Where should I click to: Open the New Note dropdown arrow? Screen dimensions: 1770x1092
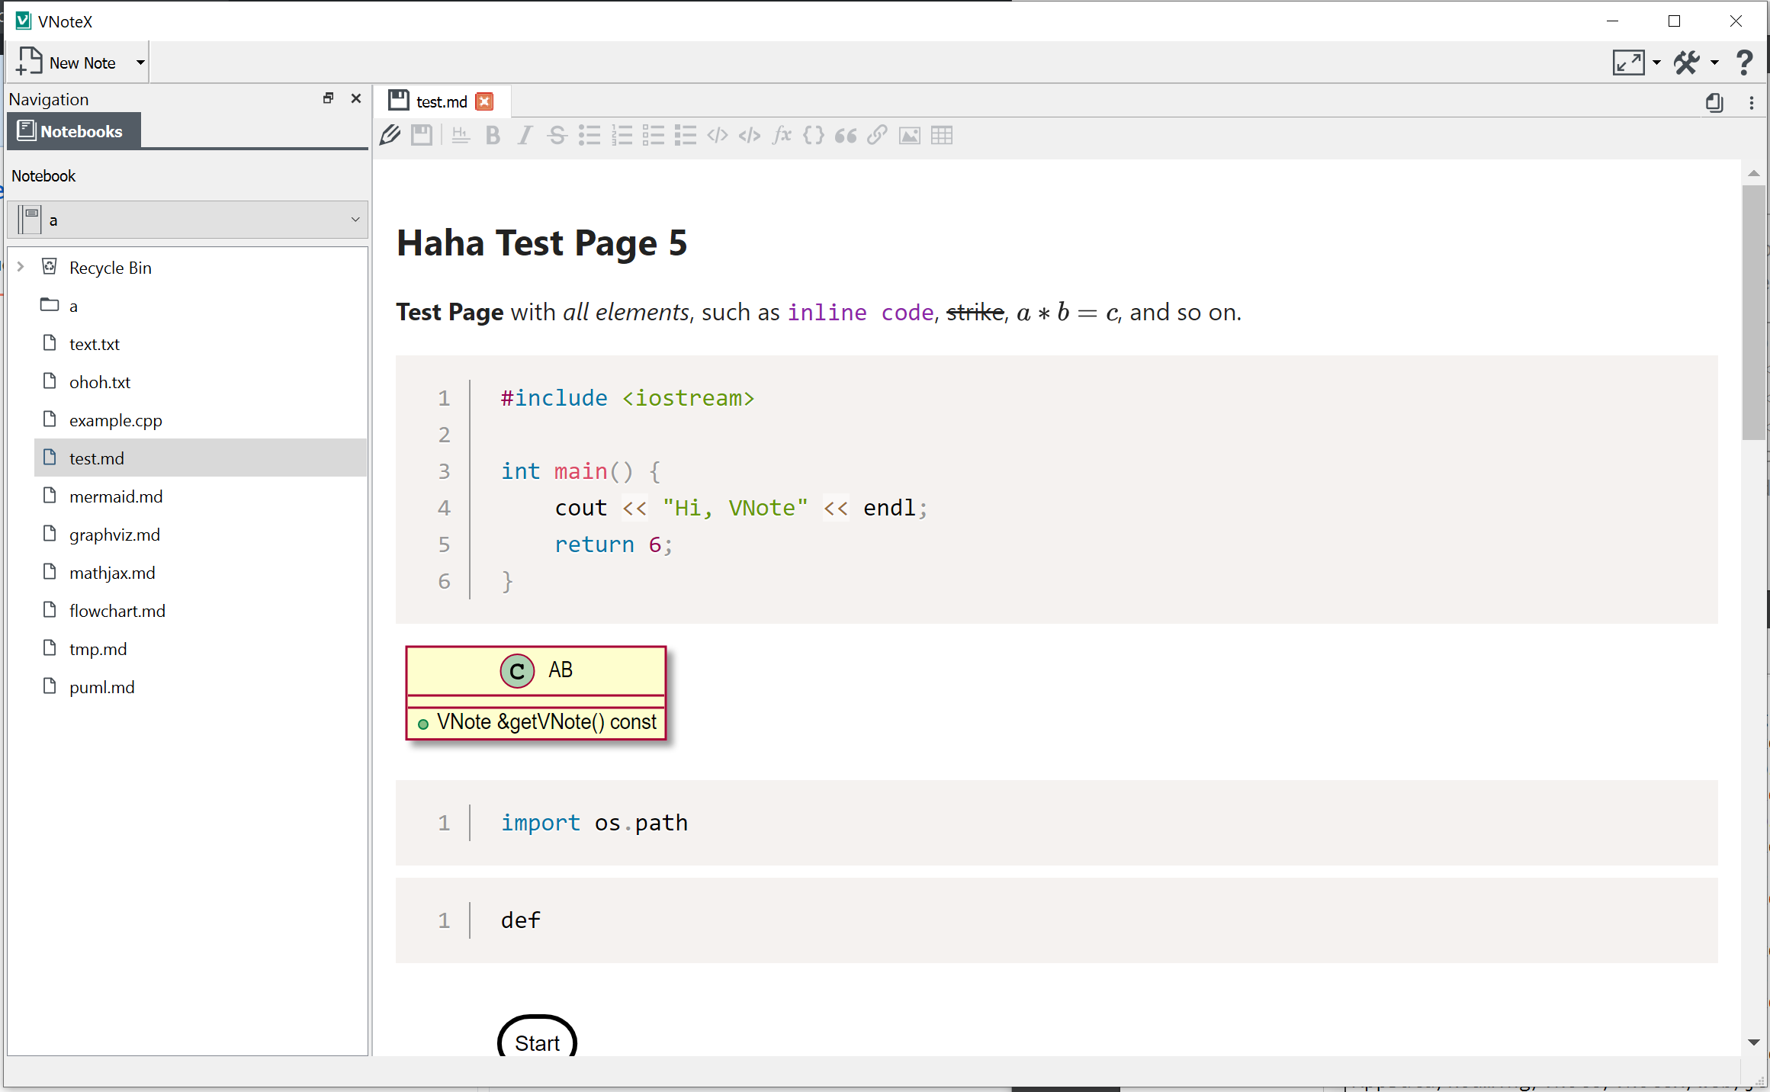click(x=140, y=62)
